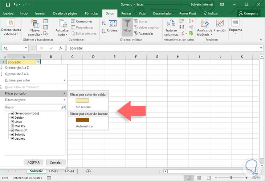Open Análisis de hipótesis
This screenshot has width=265, height=181.
click(x=204, y=28)
